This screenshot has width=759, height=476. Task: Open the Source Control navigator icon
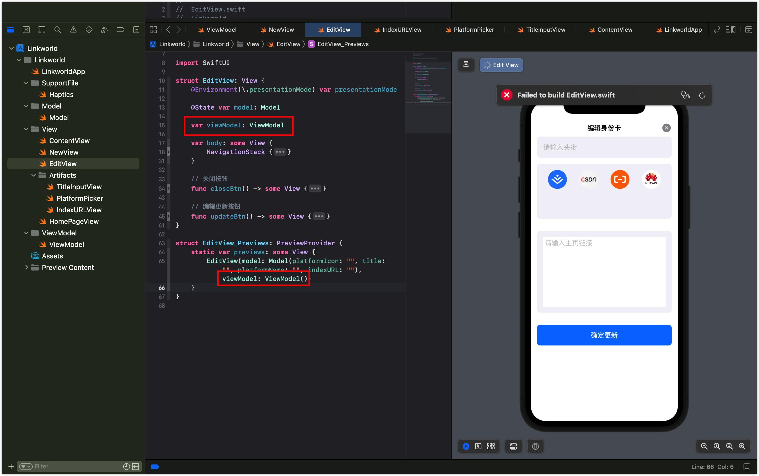[x=26, y=30]
